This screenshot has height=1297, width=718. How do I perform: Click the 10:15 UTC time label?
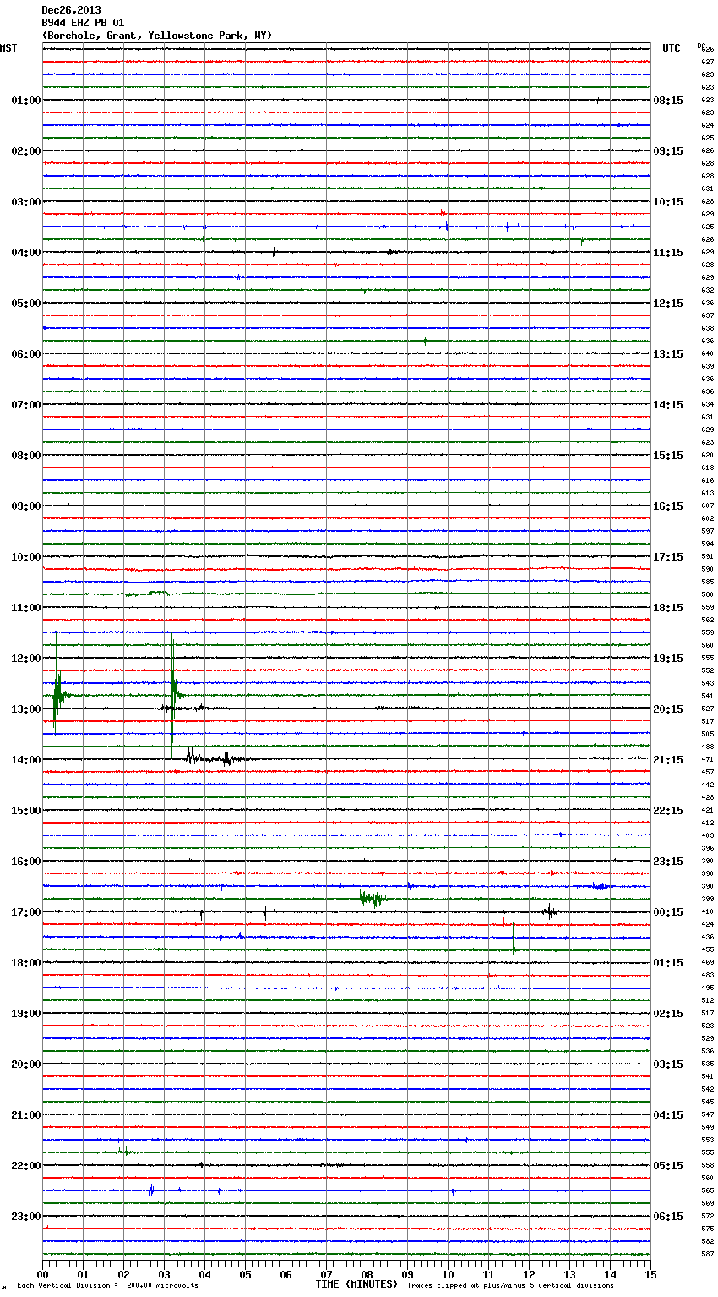click(x=668, y=202)
